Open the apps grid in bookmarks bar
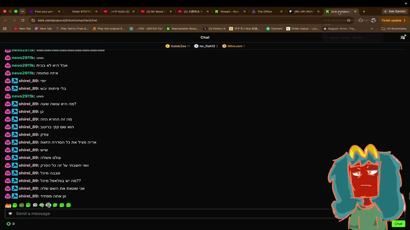 pos(5,28)
